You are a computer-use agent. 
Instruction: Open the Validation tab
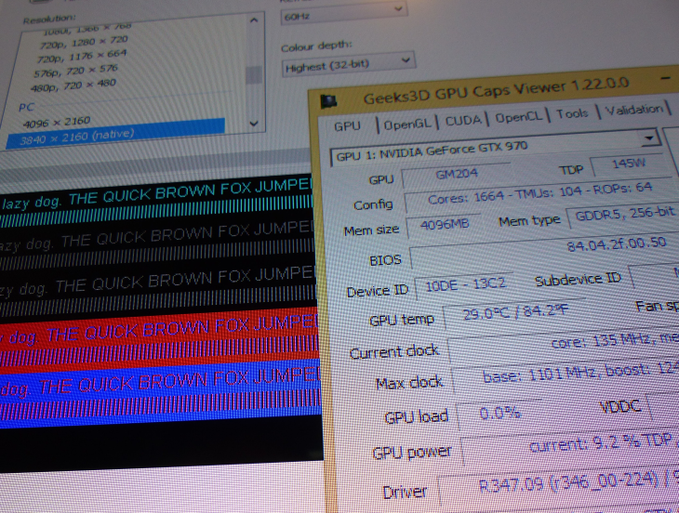click(x=634, y=109)
